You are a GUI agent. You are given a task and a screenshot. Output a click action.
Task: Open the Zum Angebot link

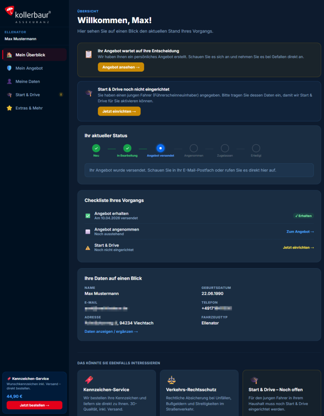(300, 232)
